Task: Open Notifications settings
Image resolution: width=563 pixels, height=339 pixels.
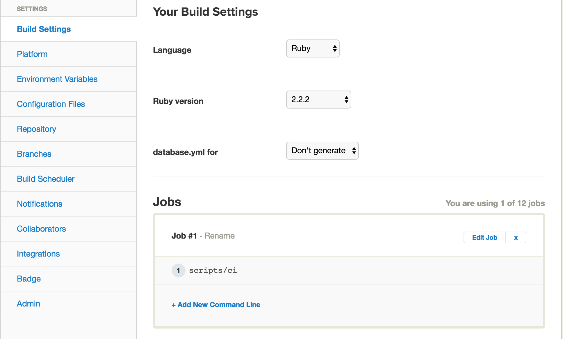Action: [40, 204]
